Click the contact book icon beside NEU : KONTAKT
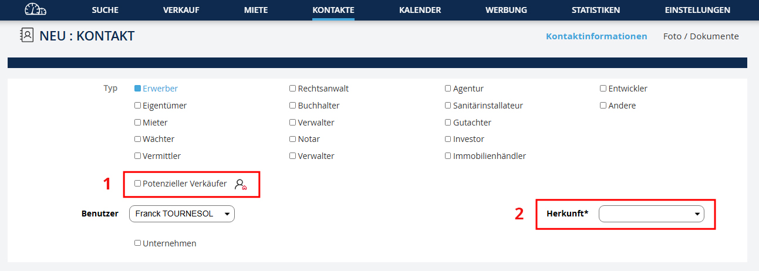 point(27,36)
